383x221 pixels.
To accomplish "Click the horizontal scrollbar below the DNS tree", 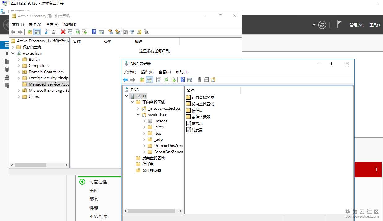I will 152,210.
